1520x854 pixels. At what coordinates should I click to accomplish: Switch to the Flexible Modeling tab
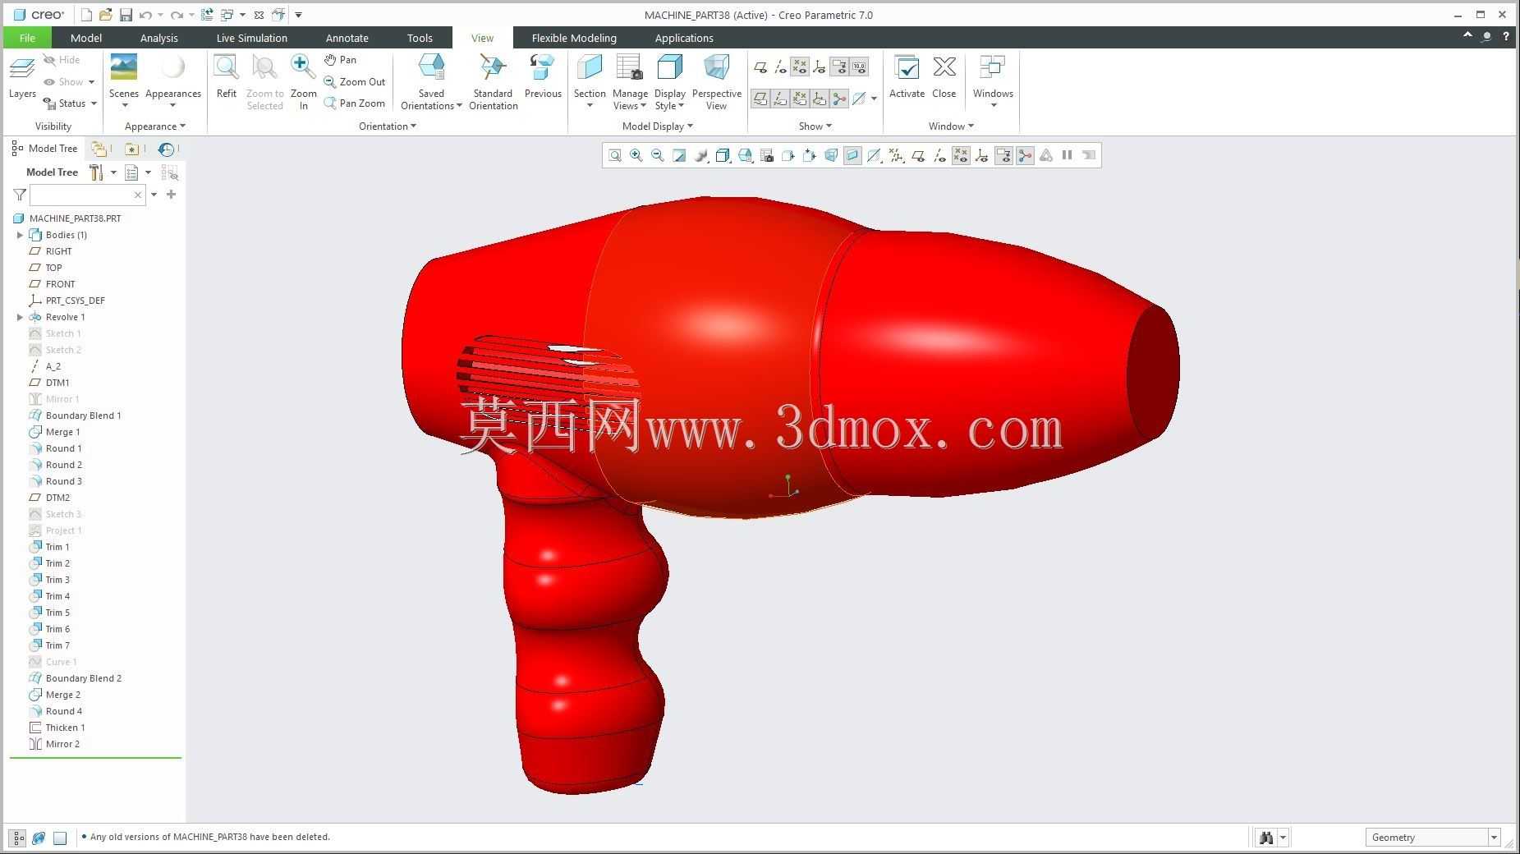click(x=573, y=38)
